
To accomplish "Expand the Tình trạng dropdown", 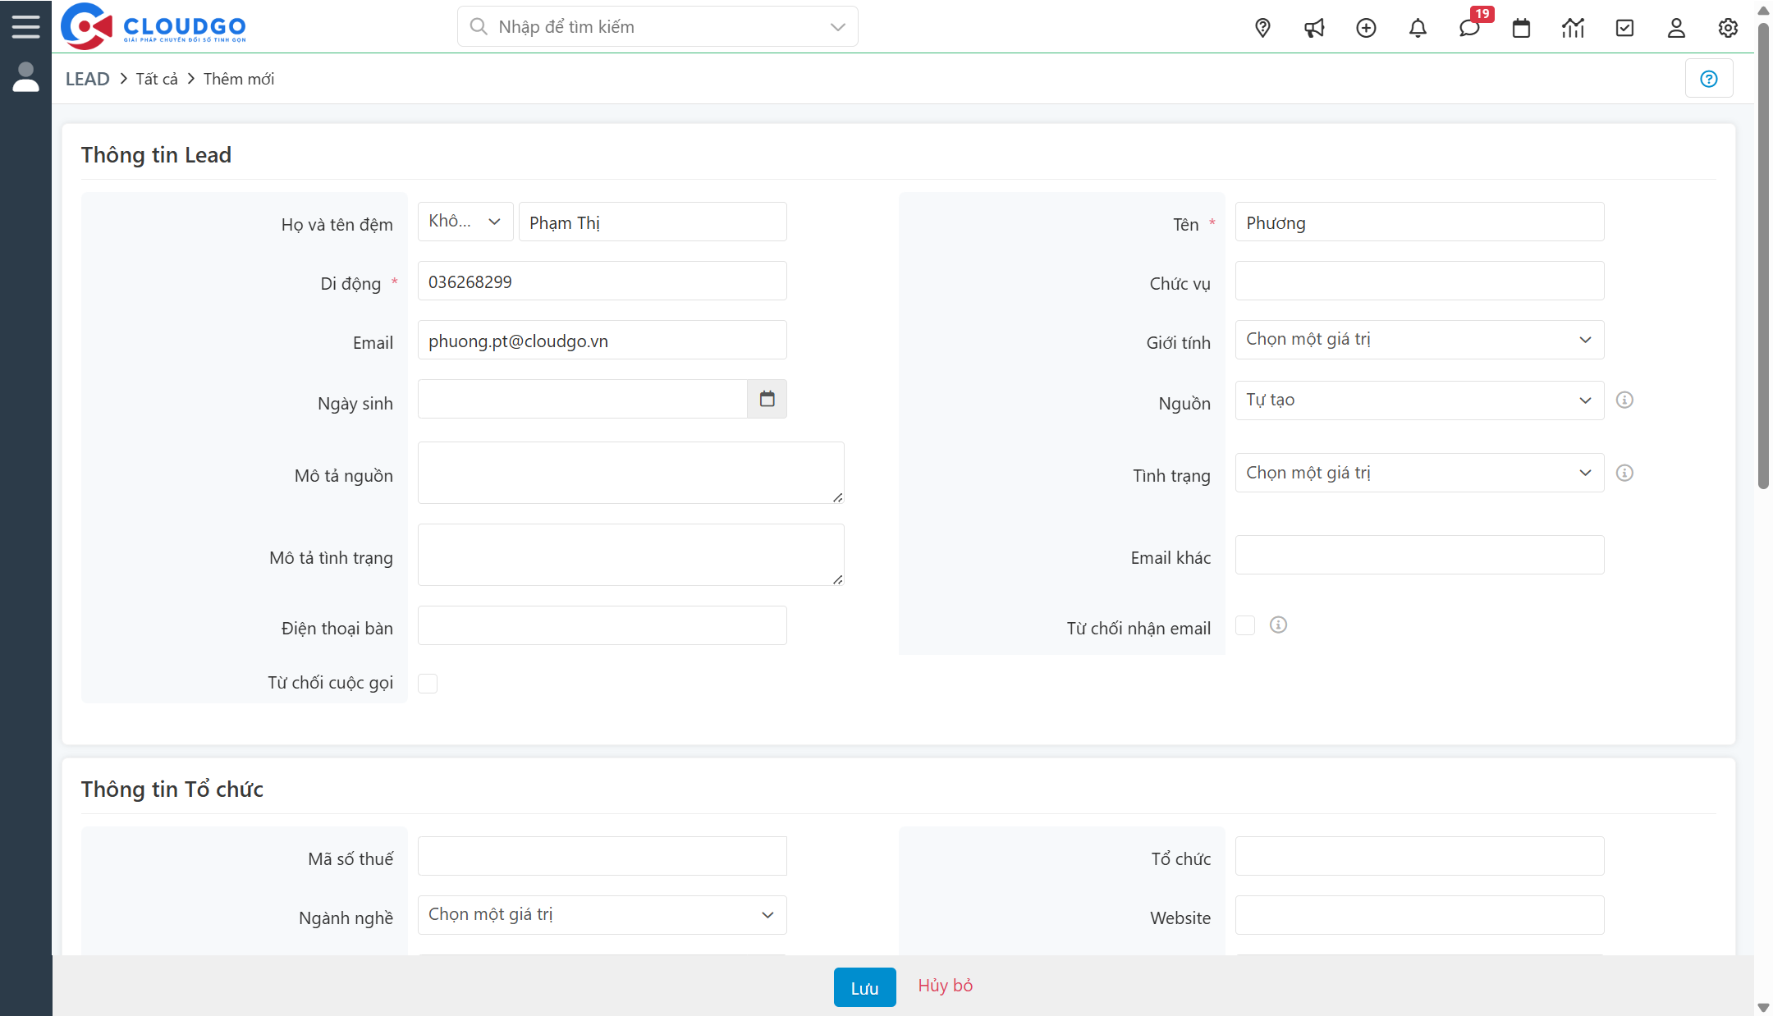I will click(x=1419, y=473).
